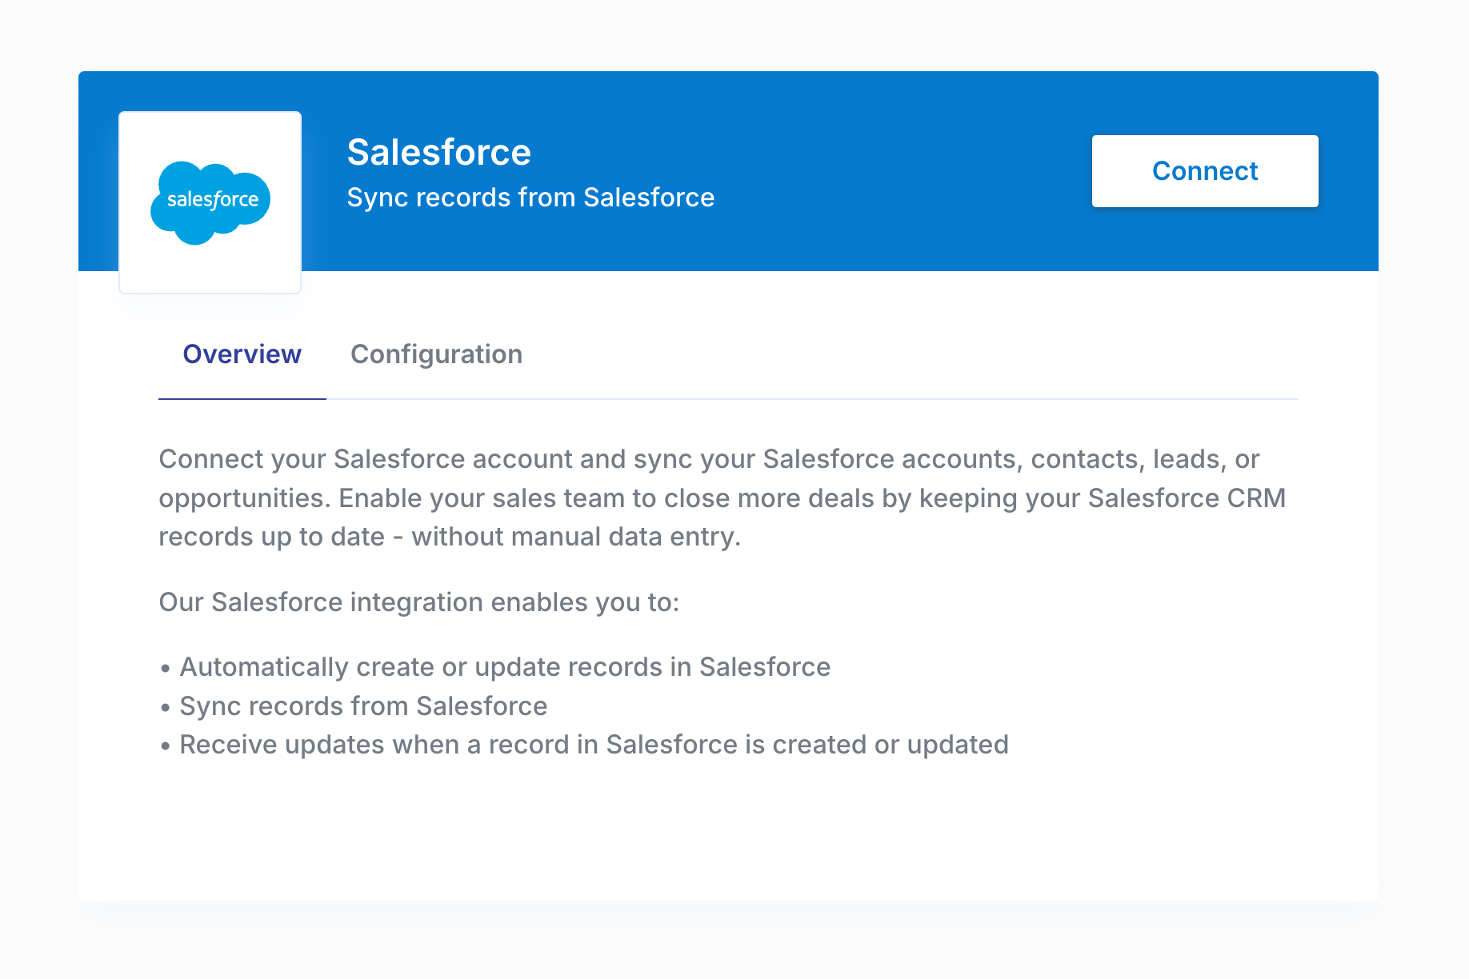Click the phrase without manual data entry

coord(576,537)
